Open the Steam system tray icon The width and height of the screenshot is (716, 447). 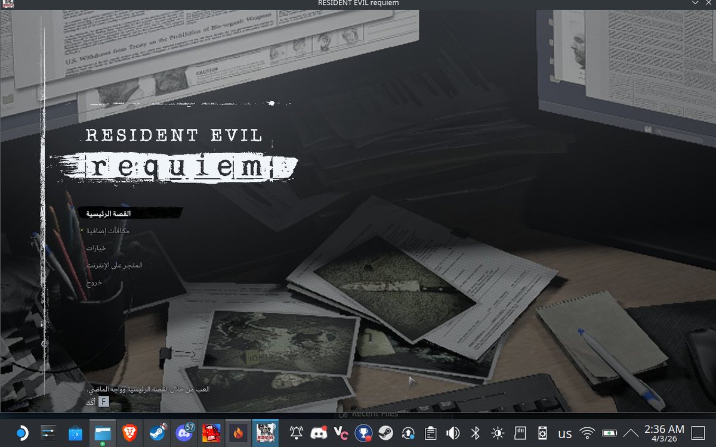[385, 433]
